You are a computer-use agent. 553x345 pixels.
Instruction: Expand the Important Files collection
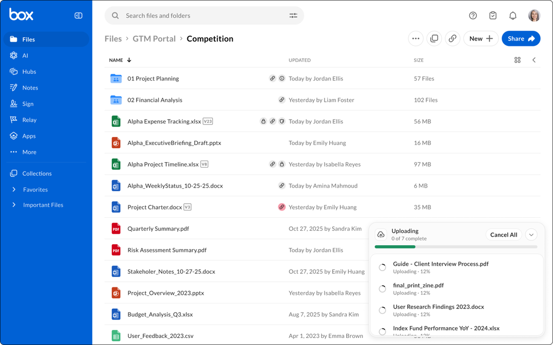click(14, 205)
